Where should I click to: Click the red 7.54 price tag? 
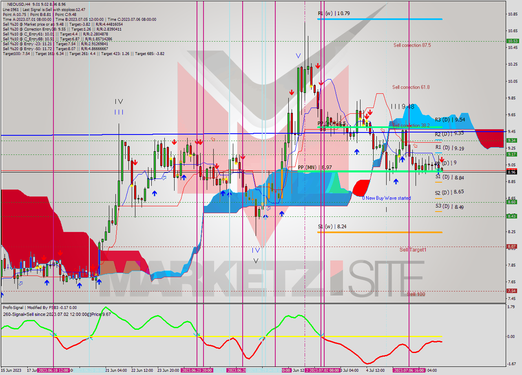[x=512, y=291]
